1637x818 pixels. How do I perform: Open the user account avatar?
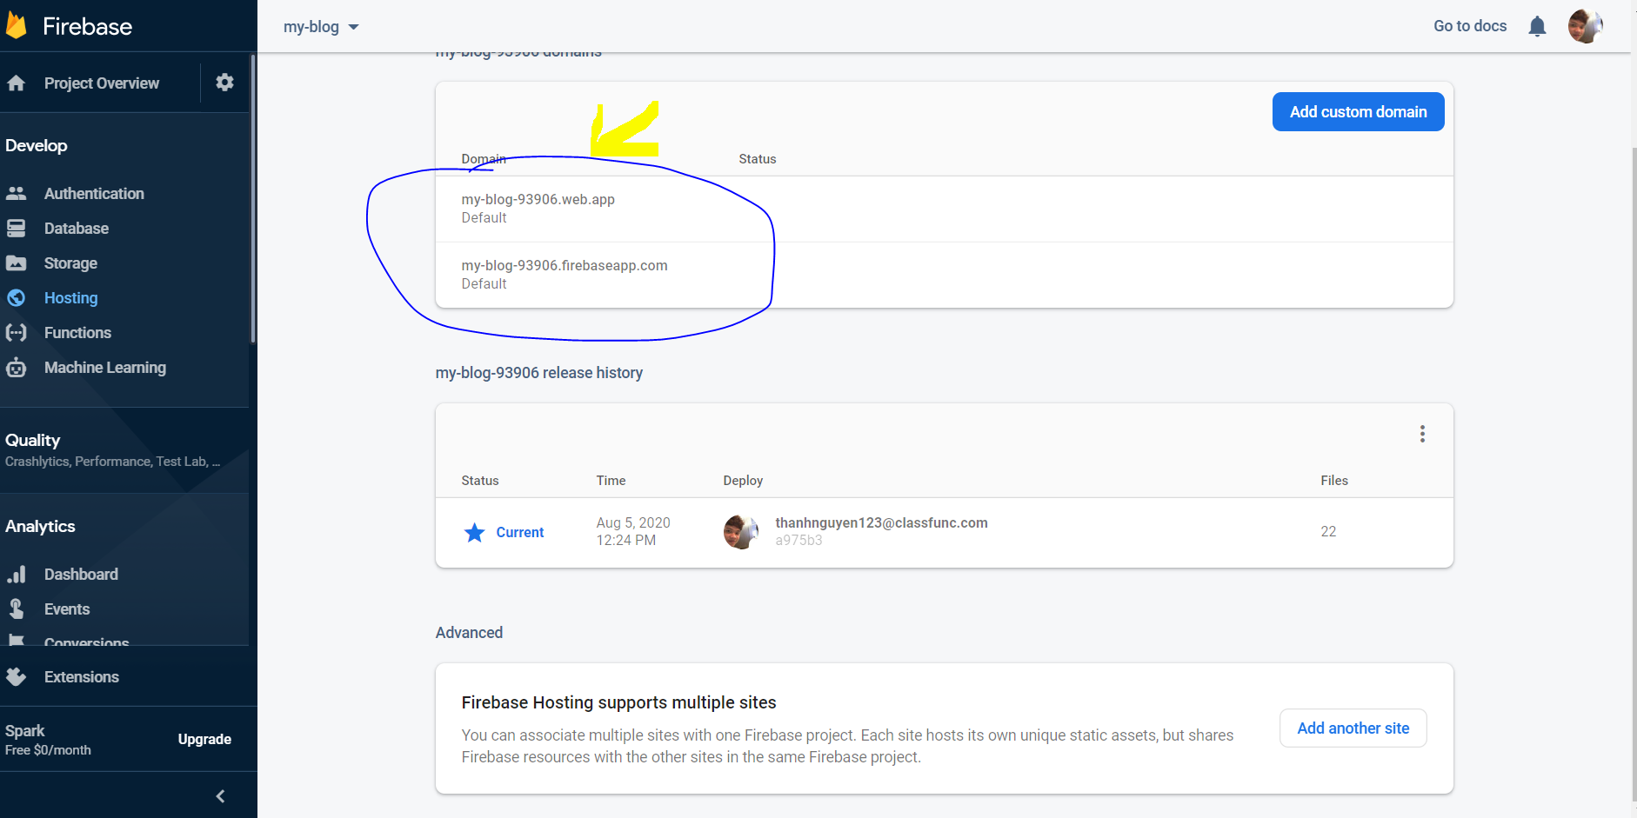coord(1584,26)
